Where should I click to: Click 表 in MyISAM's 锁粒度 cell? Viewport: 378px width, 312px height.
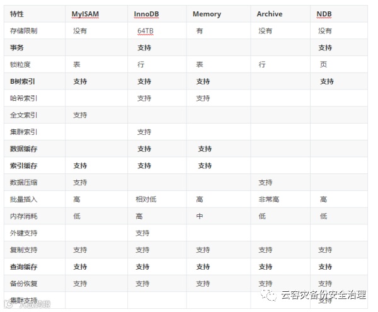[77, 65]
